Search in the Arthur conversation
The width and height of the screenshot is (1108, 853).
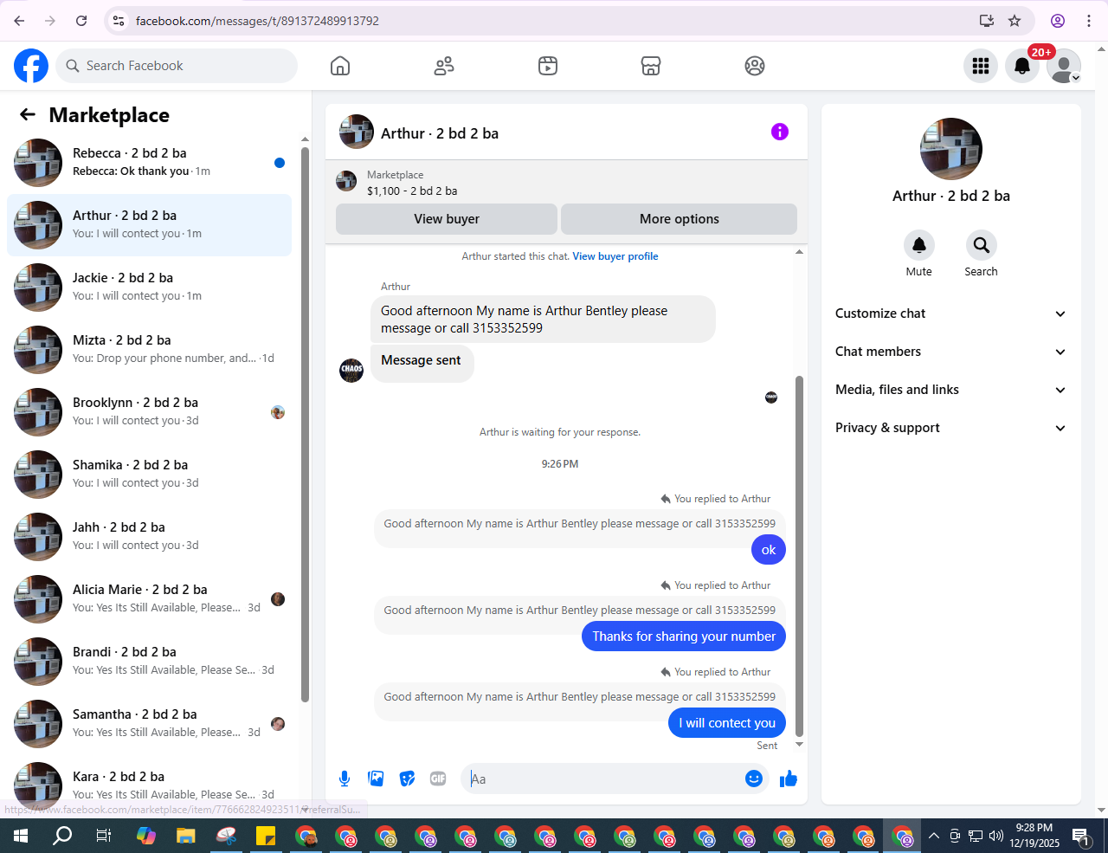tap(982, 246)
